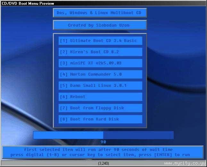Click the 90 countdown number
The width and height of the screenshot is (207, 167).
[x=103, y=142]
